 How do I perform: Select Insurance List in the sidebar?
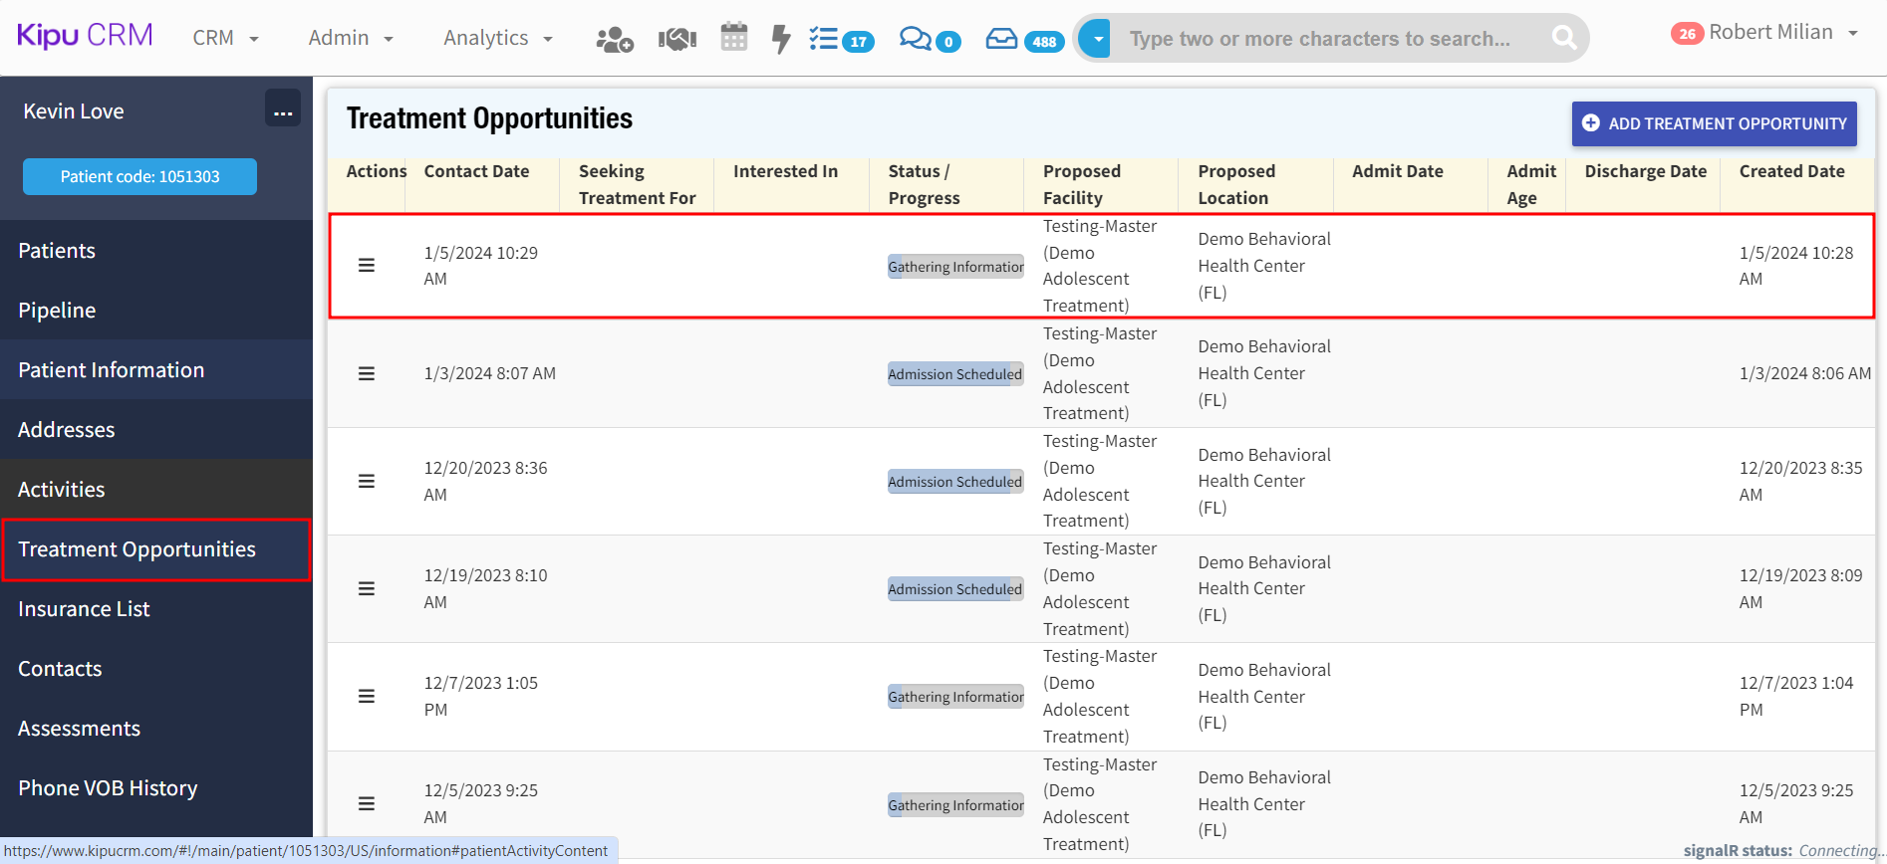(84, 609)
